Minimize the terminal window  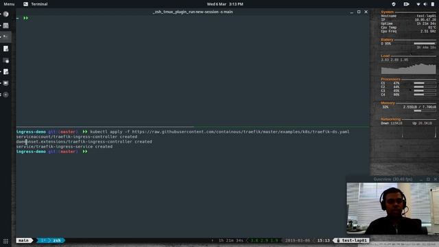[352, 12]
